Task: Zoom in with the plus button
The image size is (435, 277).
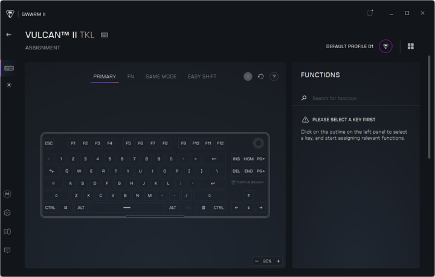Action: [x=278, y=261]
